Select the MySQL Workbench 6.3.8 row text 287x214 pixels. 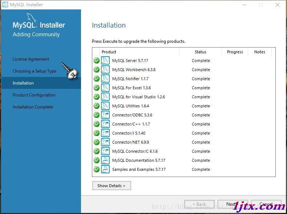click(134, 70)
